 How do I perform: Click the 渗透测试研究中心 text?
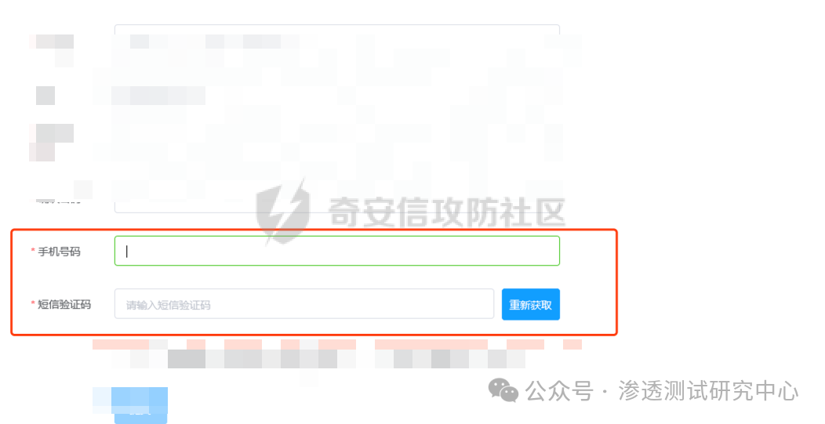coord(707,391)
